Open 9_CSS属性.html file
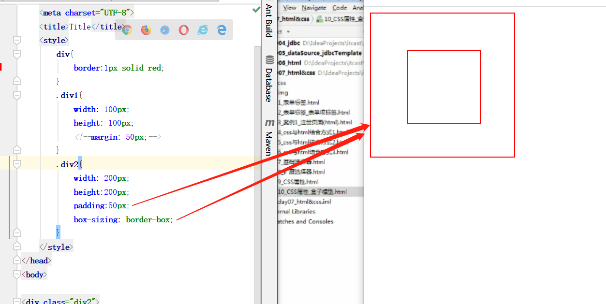Image resolution: width=606 pixels, height=304 pixels. point(298,182)
